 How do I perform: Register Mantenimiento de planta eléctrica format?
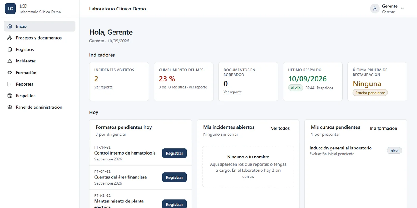175,204
